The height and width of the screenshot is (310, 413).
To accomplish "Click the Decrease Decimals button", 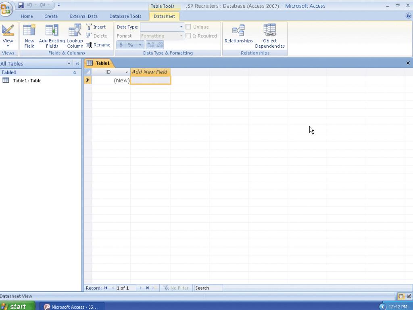I will [x=160, y=45].
